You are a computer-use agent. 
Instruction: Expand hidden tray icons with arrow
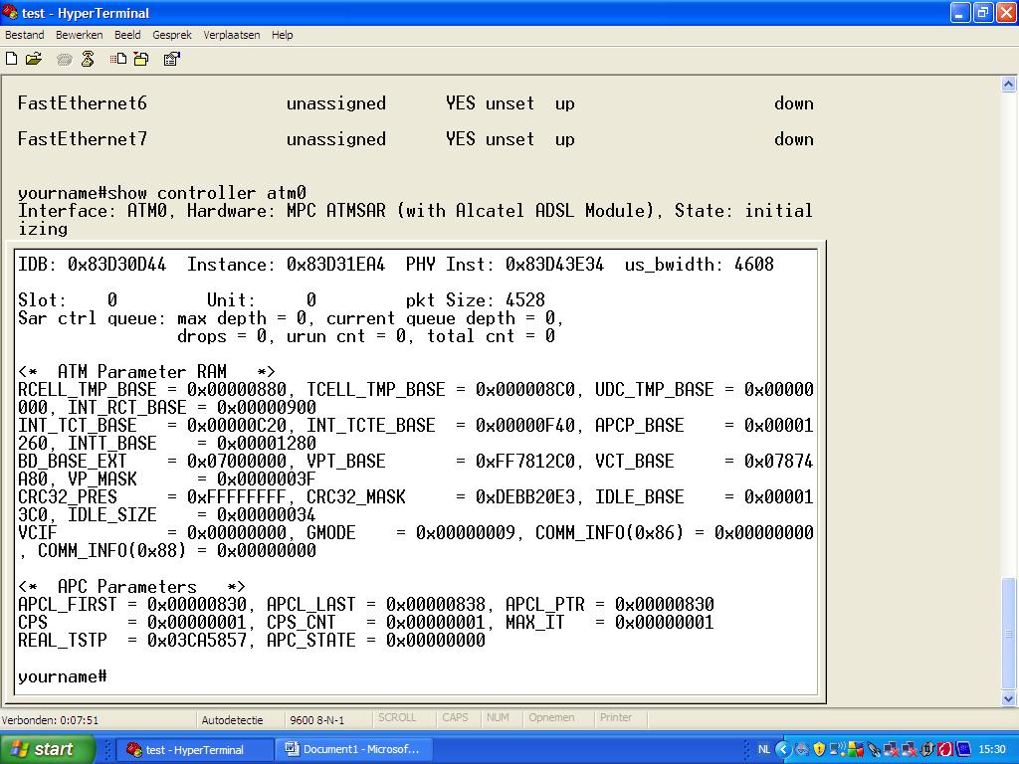[783, 749]
